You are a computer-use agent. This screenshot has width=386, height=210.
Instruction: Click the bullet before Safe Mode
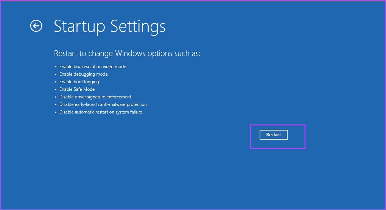click(56, 90)
